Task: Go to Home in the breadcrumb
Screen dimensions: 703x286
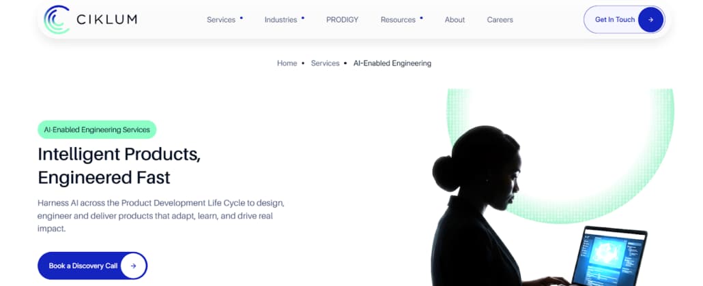Action: [287, 63]
